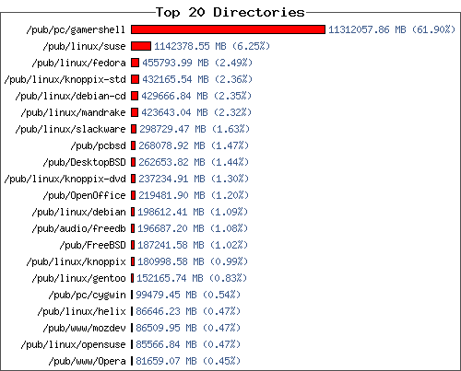461x371 pixels.
Task: Open the /pub/www/mozdev directory label
Action: point(84,328)
